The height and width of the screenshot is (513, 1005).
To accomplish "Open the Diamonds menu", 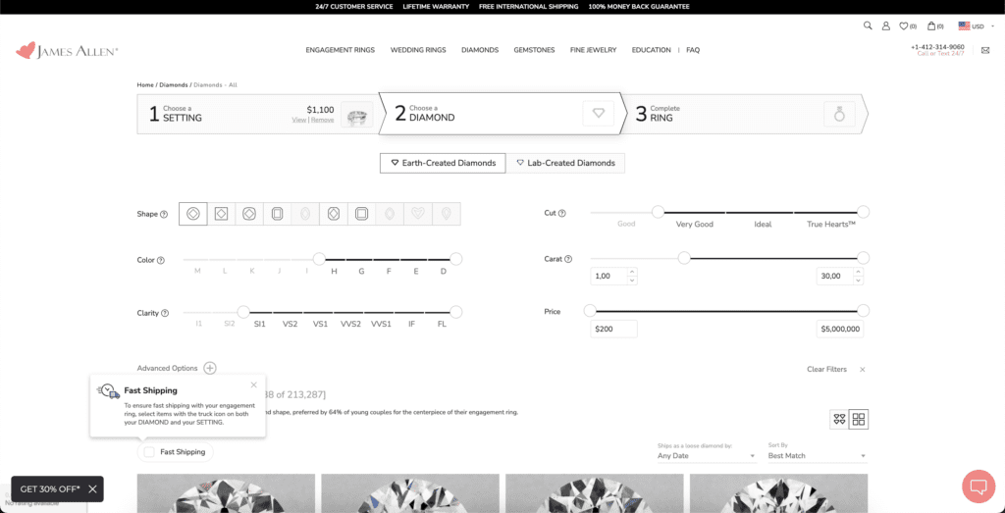I will [x=479, y=50].
